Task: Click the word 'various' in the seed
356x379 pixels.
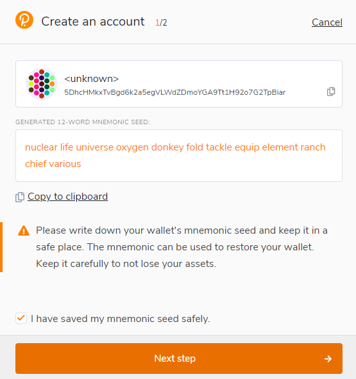Action: (65, 164)
